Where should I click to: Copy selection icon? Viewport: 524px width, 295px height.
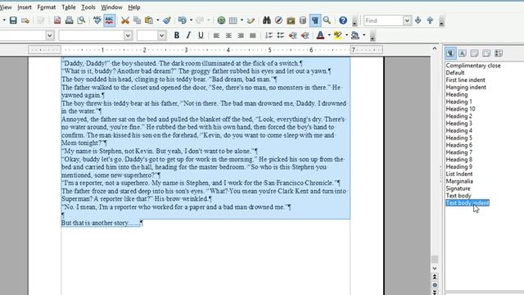[137, 20]
